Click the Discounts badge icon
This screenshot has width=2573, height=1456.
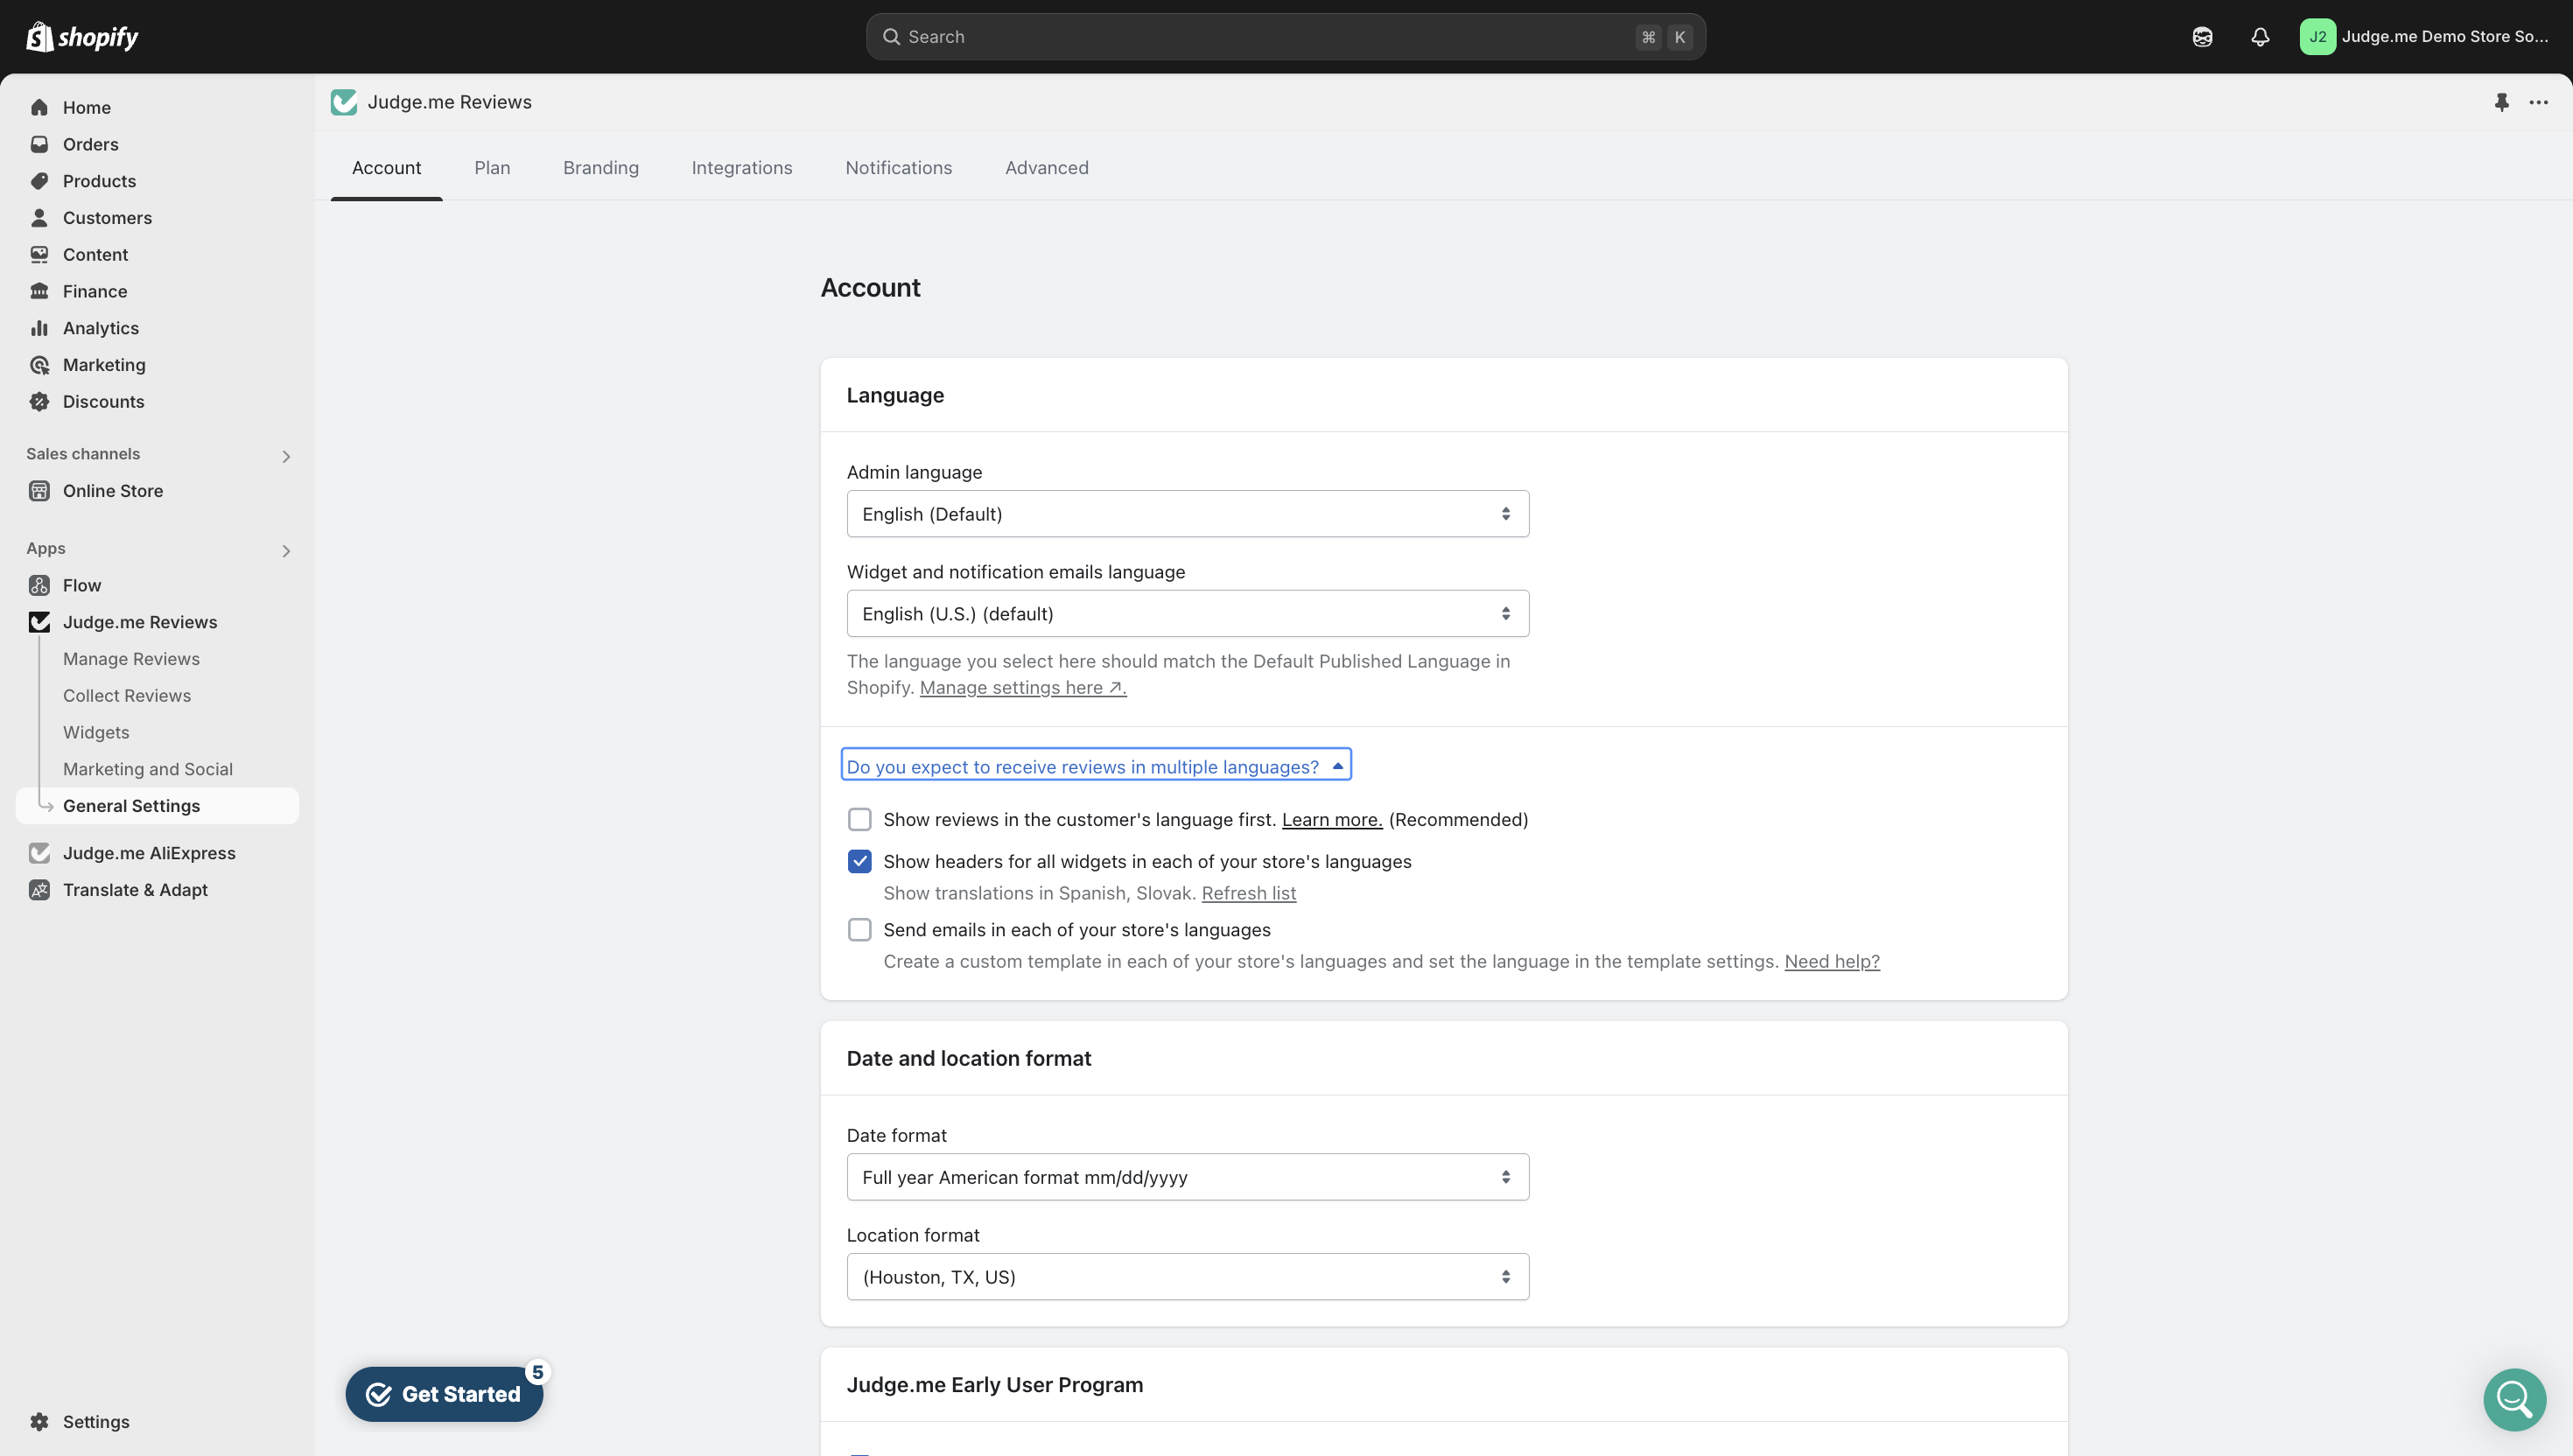click(x=39, y=402)
